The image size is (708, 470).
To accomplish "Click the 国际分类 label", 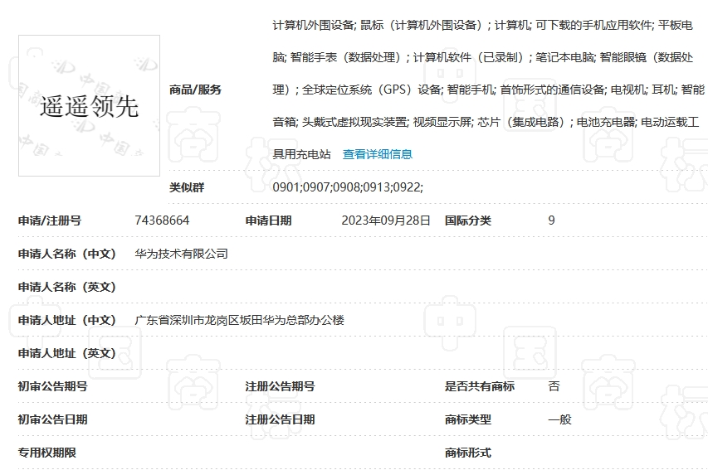I will coord(468,220).
